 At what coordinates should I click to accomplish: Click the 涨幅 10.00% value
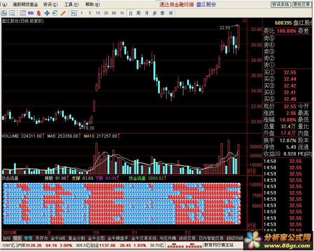point(288,120)
